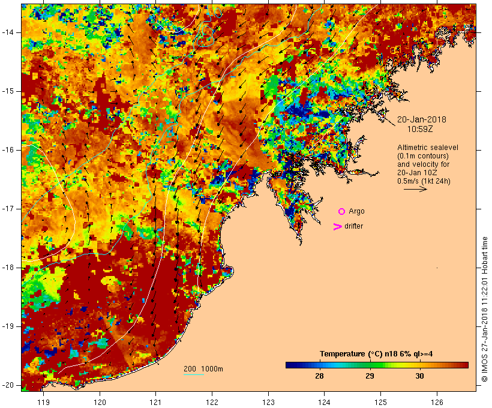Click the IMOS copyright timestamp vertical text
492x408 pixels.
[485, 310]
